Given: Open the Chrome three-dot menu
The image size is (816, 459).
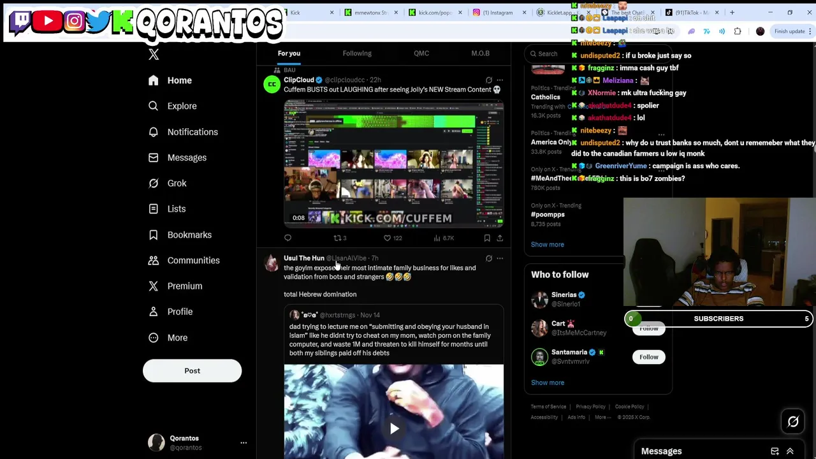Looking at the screenshot, I should pyautogui.click(x=810, y=31).
